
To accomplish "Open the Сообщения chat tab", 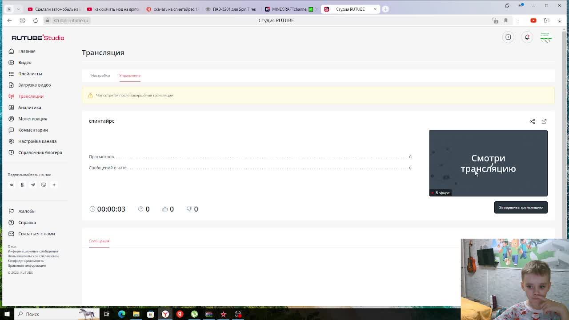I will point(99,241).
